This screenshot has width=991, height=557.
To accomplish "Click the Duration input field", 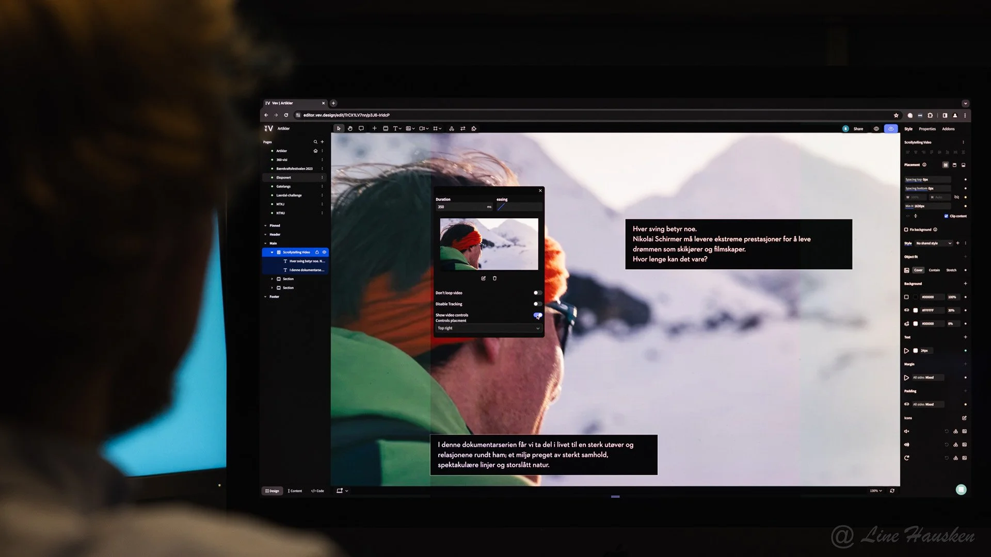I will click(461, 207).
